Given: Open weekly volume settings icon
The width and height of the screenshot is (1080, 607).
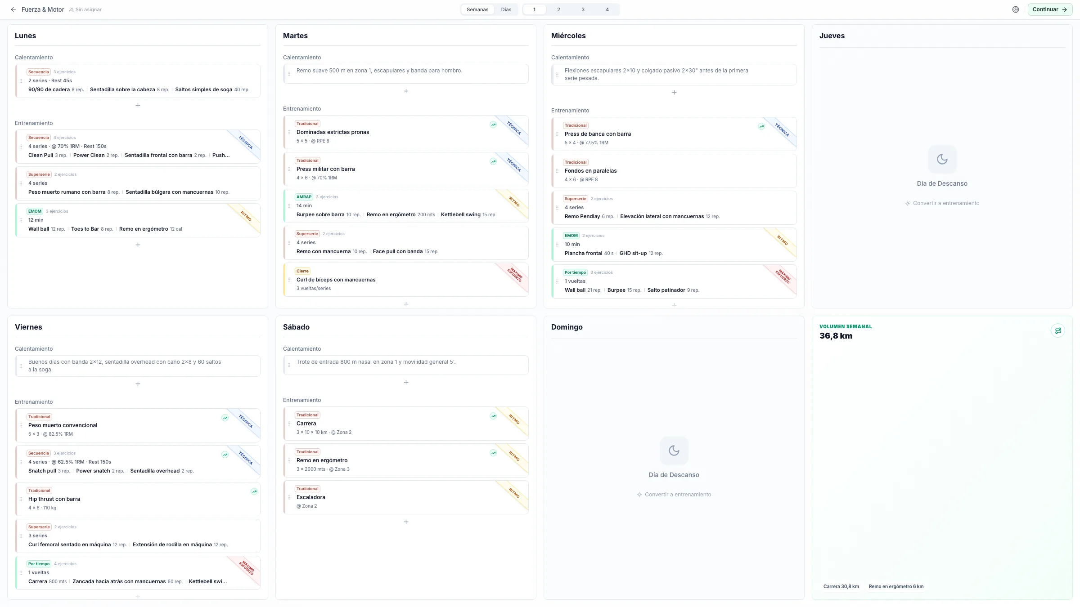Looking at the screenshot, I should click(1058, 331).
